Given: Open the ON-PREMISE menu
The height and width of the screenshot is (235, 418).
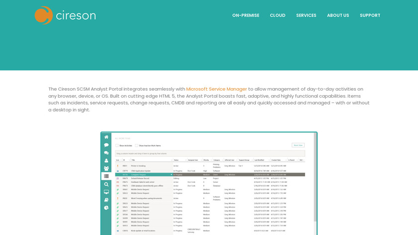Looking at the screenshot, I should click(x=245, y=15).
